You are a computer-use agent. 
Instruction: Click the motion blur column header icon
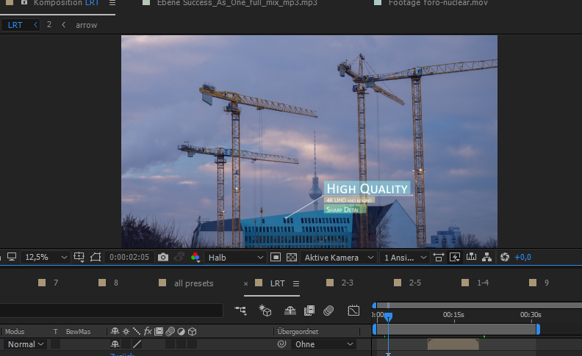click(170, 331)
